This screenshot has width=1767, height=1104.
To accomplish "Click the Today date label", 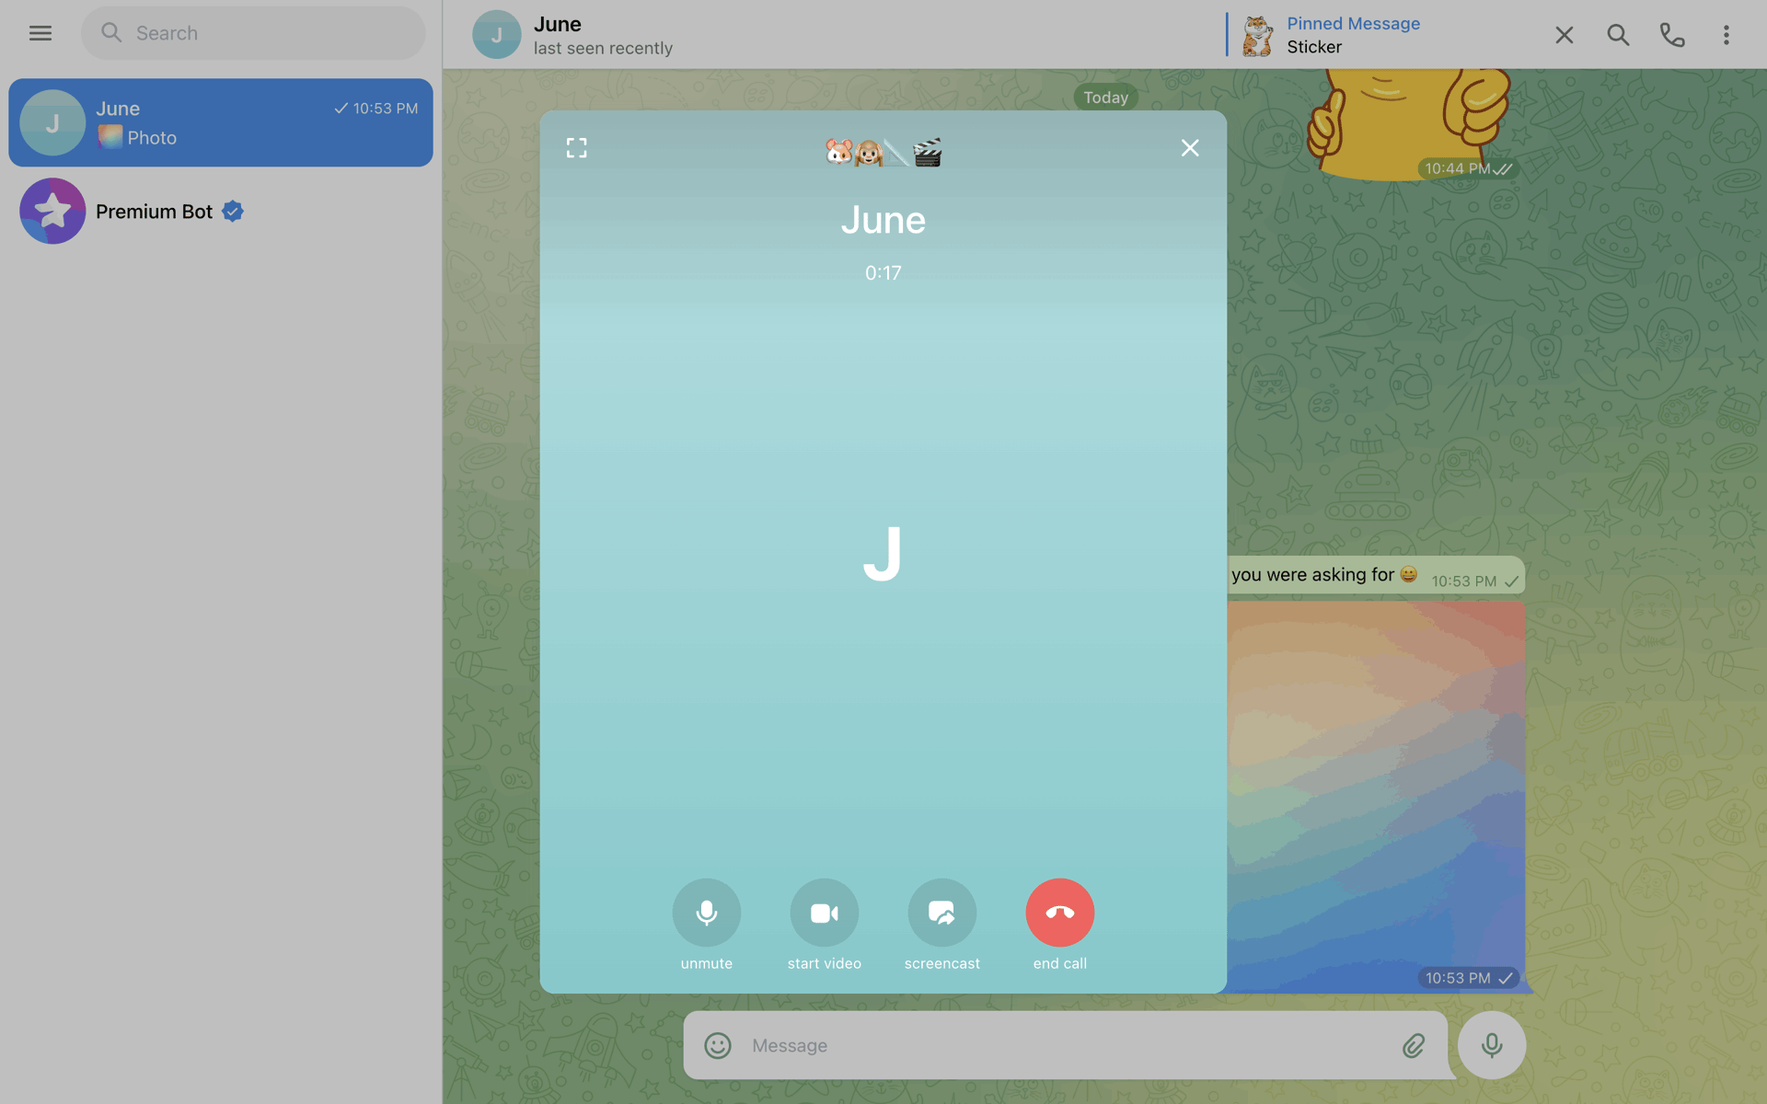I will pyautogui.click(x=1105, y=98).
